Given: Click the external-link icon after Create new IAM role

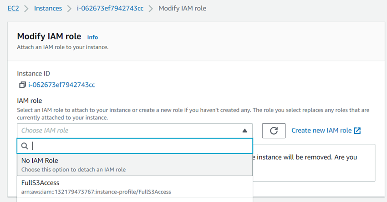Looking at the screenshot, I should pyautogui.click(x=357, y=131).
